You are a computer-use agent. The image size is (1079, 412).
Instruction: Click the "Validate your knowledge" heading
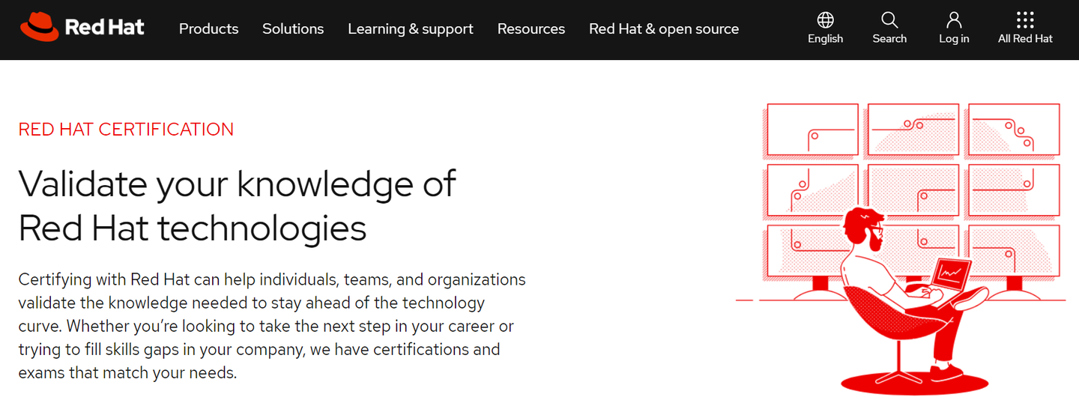(237, 205)
